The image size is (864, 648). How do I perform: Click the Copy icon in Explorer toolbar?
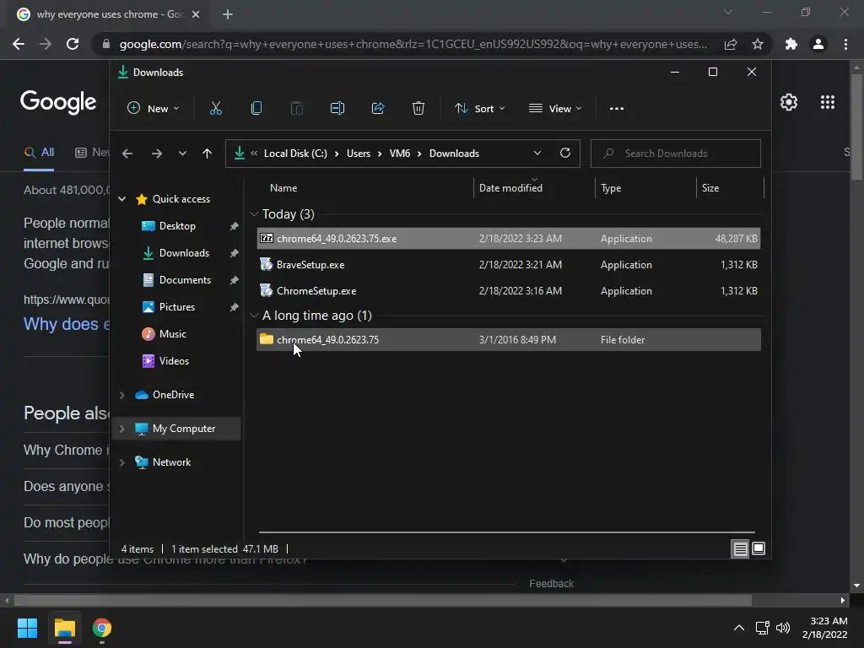(x=256, y=109)
